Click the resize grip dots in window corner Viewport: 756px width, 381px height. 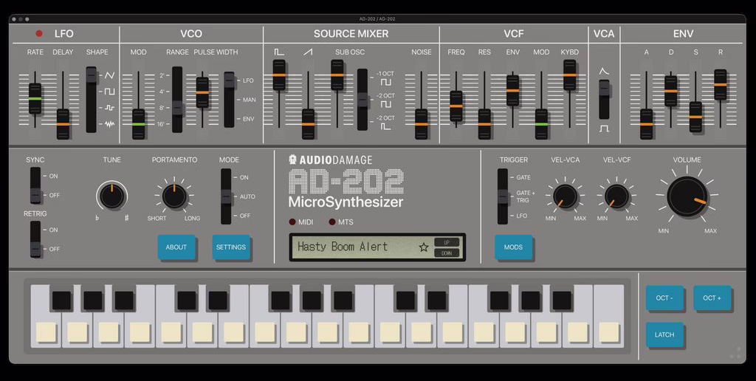(736, 353)
